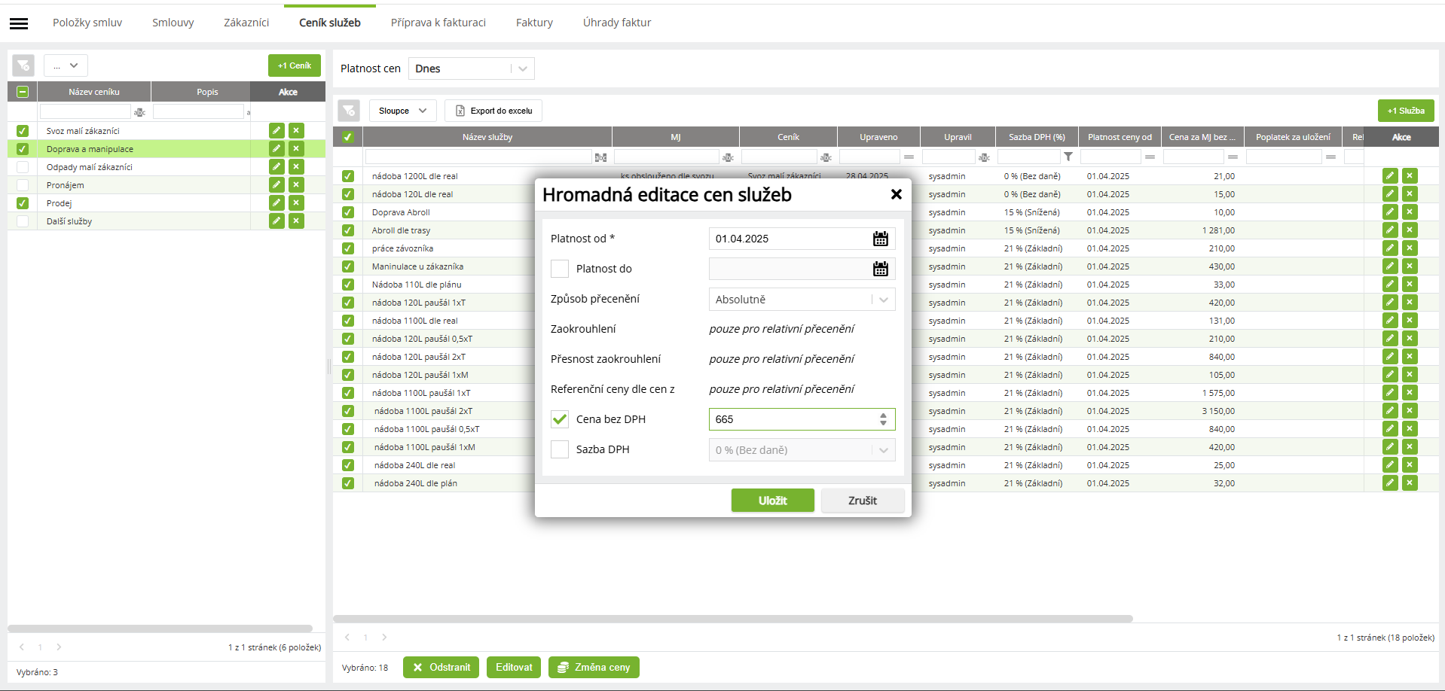Toggle select-all checkbox in price list header
This screenshot has height=691, width=1445.
(x=23, y=92)
